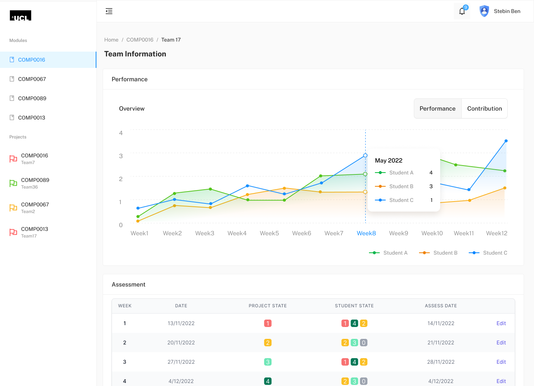Click red flag icon for COMP0016 Team7

[13, 159]
